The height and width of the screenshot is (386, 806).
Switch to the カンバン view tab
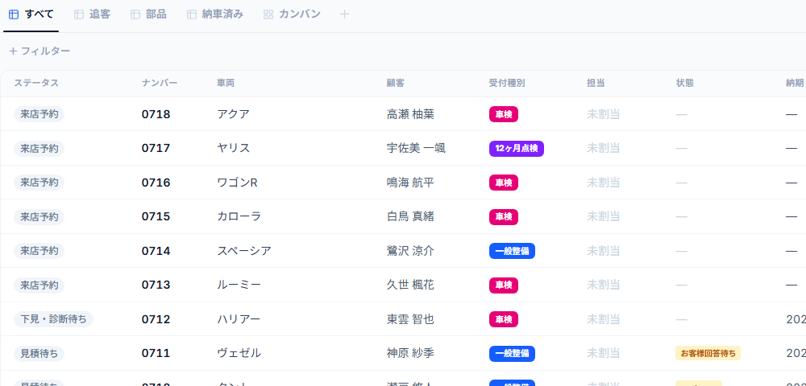(x=292, y=14)
